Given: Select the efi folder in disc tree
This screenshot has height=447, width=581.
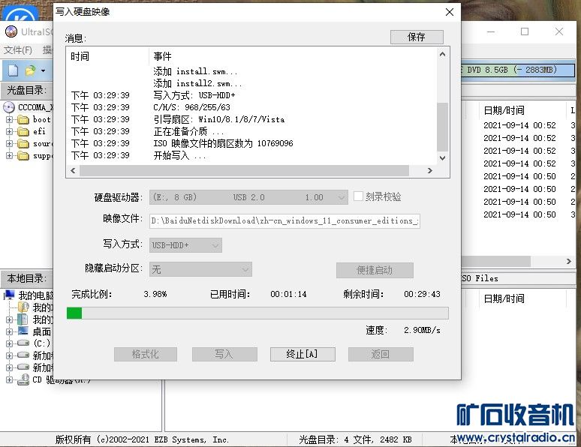Looking at the screenshot, I should pos(23,132).
